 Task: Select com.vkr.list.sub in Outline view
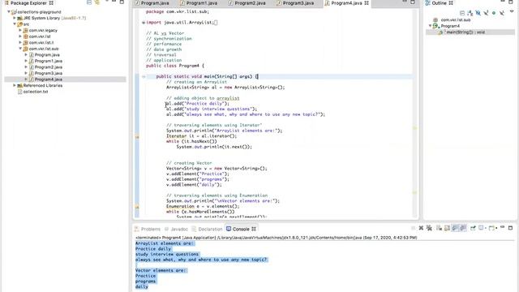456,19
